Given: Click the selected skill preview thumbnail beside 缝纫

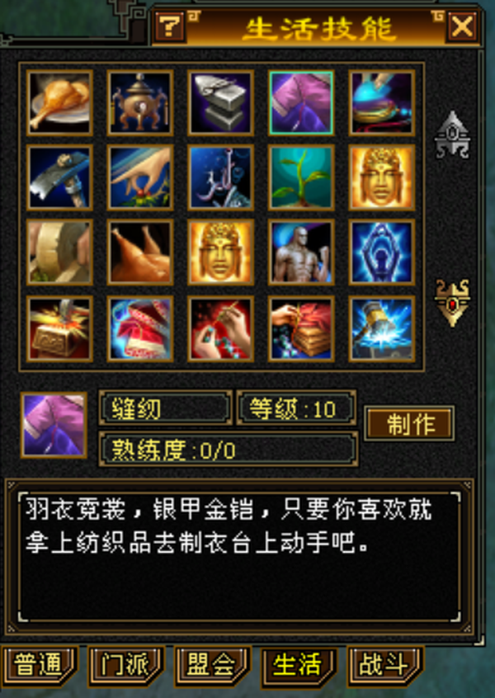Looking at the screenshot, I should tap(54, 425).
